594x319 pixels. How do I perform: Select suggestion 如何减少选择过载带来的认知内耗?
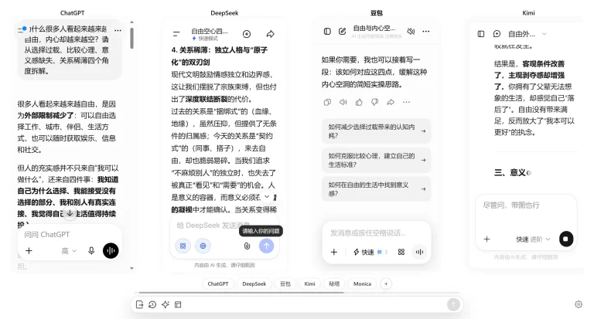376,131
